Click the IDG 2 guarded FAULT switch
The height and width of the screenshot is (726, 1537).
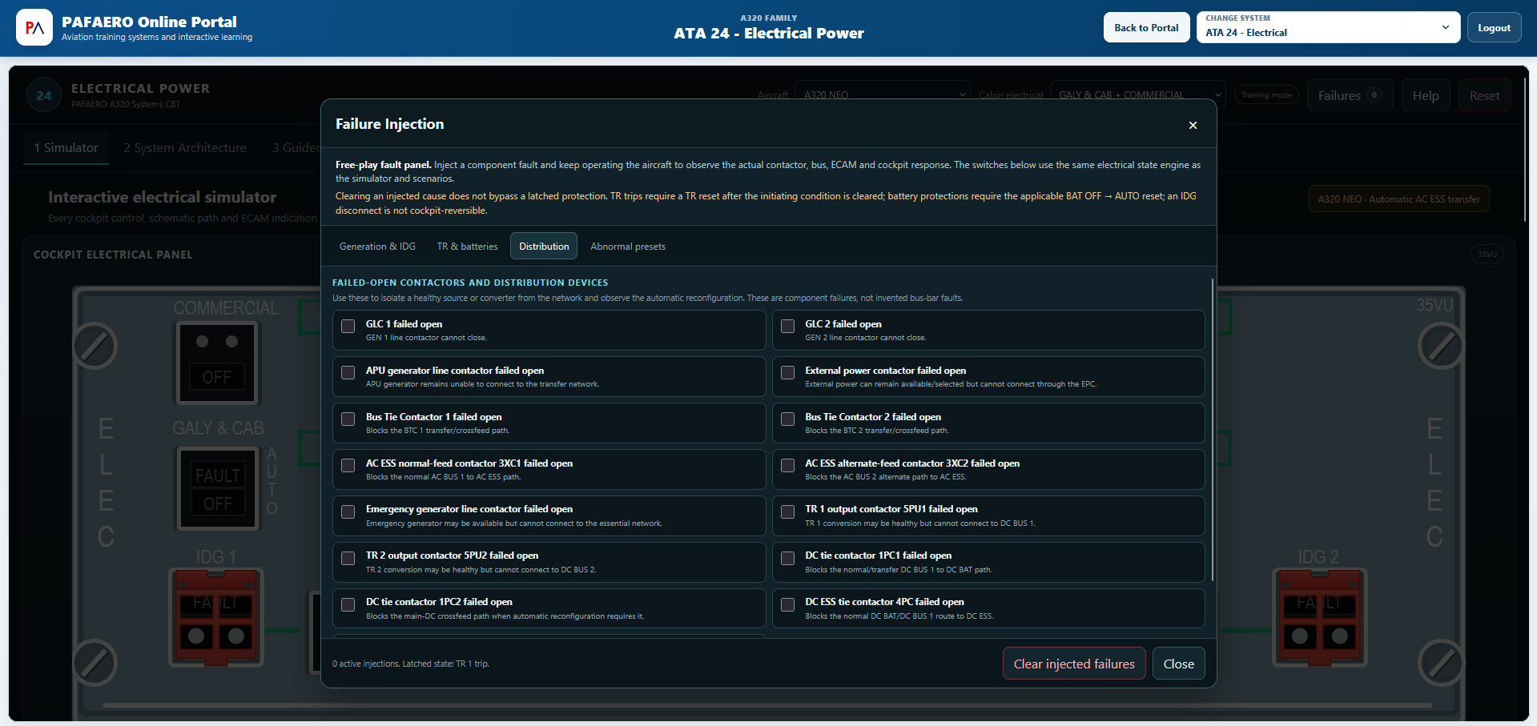pyautogui.click(x=1320, y=617)
